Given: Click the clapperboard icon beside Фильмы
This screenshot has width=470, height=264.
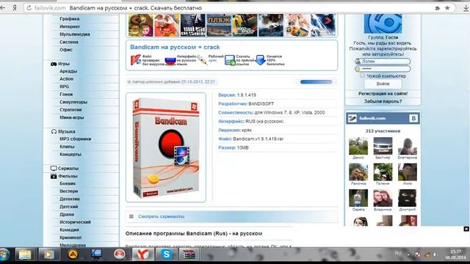Looking at the screenshot, I should click(x=54, y=176).
